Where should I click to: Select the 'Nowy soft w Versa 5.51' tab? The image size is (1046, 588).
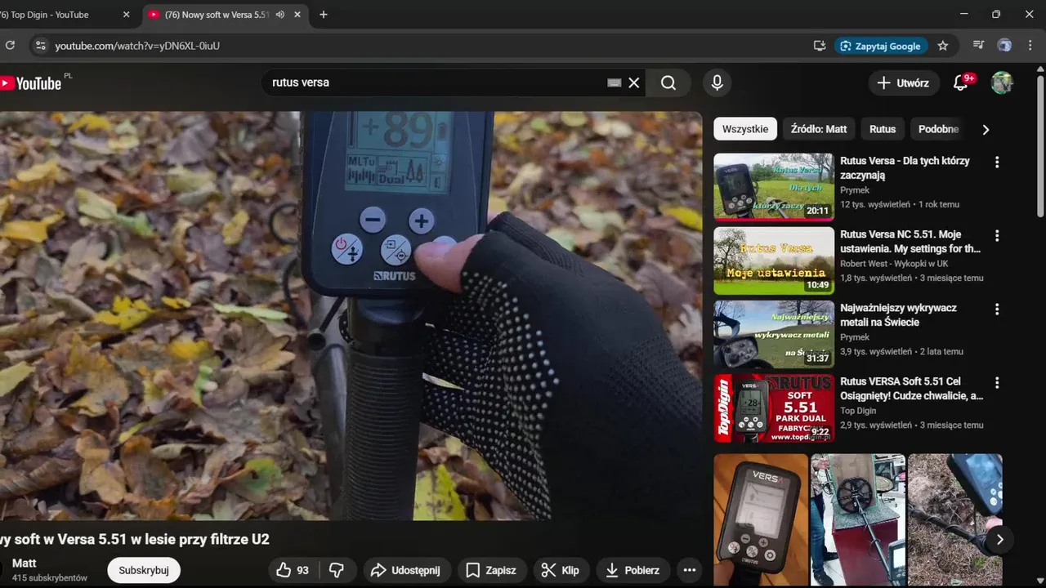click(226, 15)
